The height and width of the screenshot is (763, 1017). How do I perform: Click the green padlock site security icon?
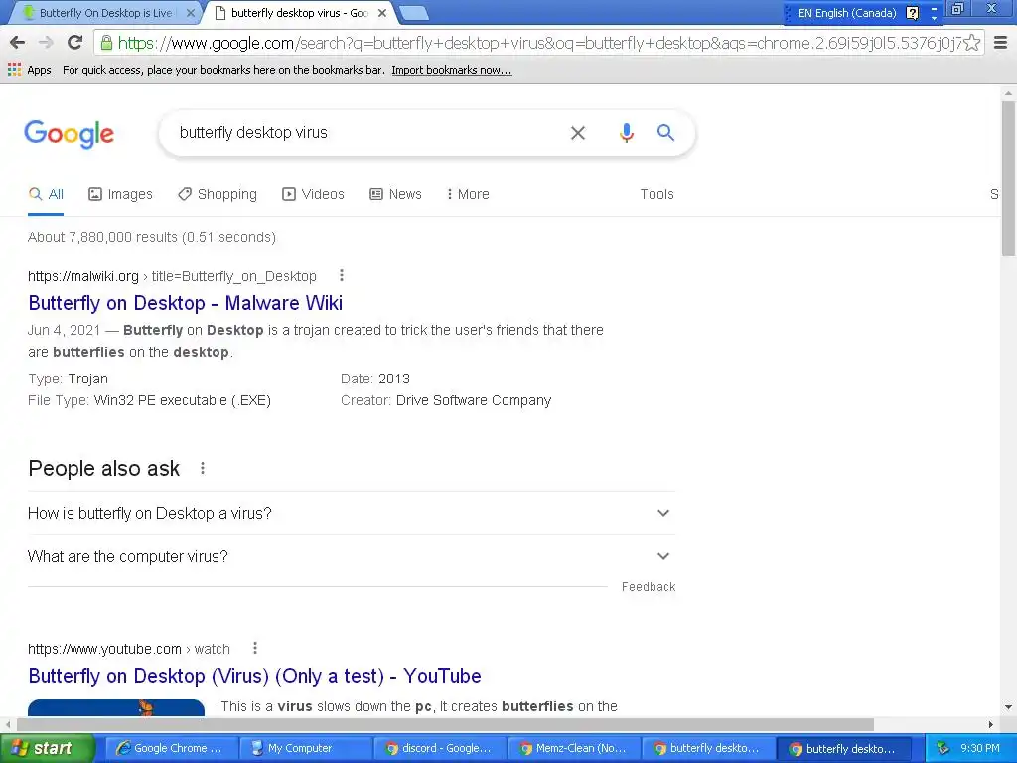point(105,43)
